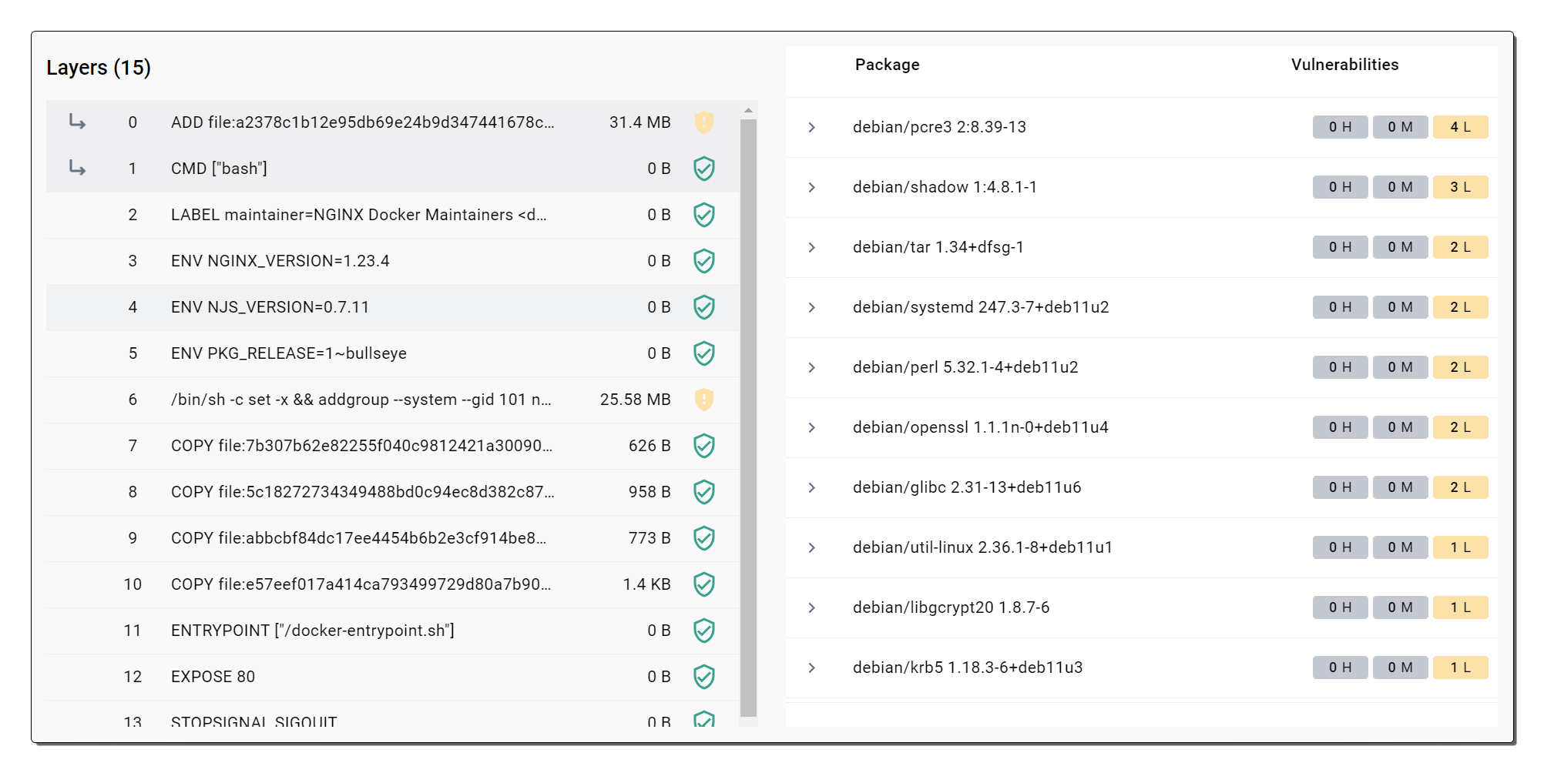Click the Vulnerabilities column header

point(1344,65)
